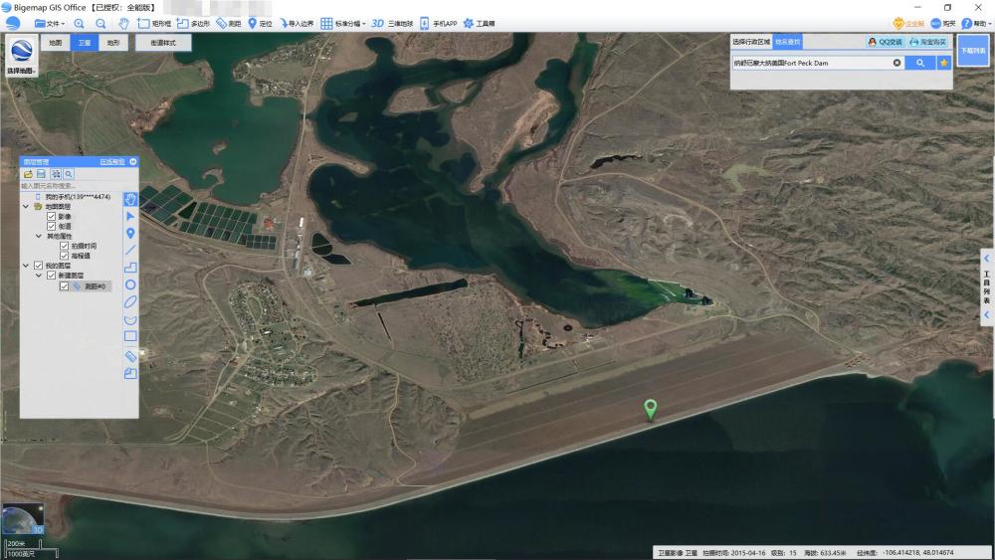Collapse the 其他属性 tree node

pyautogui.click(x=39, y=236)
